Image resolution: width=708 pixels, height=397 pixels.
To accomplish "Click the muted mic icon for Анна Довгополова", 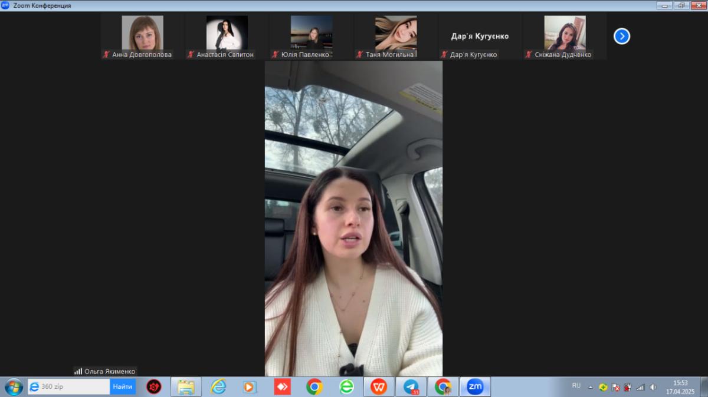I will tap(106, 55).
